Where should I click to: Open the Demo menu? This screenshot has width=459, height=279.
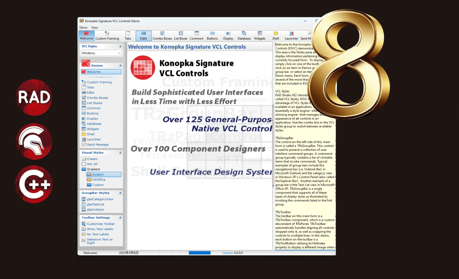(x=83, y=27)
